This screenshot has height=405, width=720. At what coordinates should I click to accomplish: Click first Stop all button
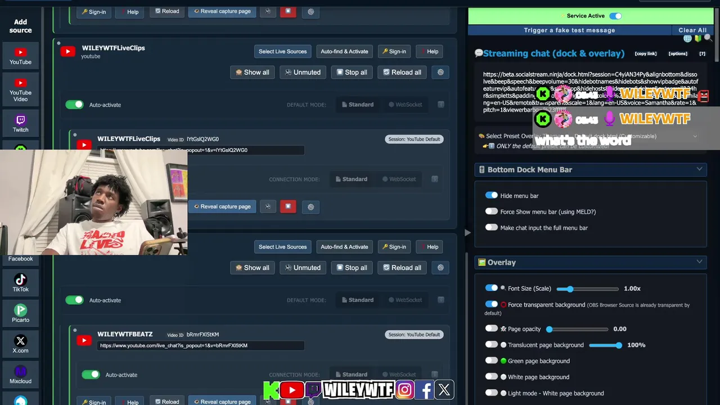pyautogui.click(x=352, y=72)
